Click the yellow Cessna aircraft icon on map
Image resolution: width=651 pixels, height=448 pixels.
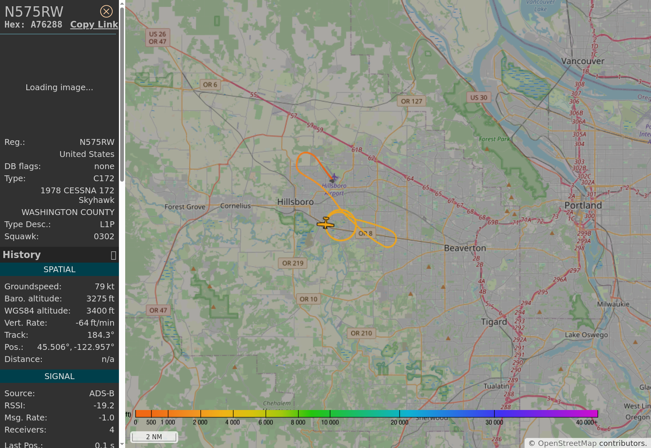click(x=325, y=224)
